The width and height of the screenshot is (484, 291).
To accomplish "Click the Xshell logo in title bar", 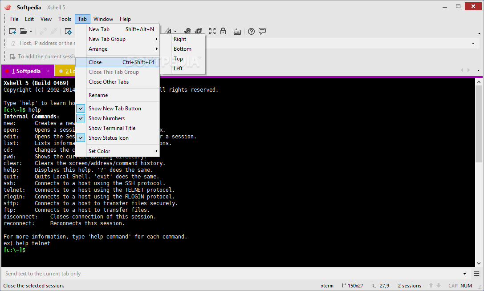I will pyautogui.click(x=8, y=7).
